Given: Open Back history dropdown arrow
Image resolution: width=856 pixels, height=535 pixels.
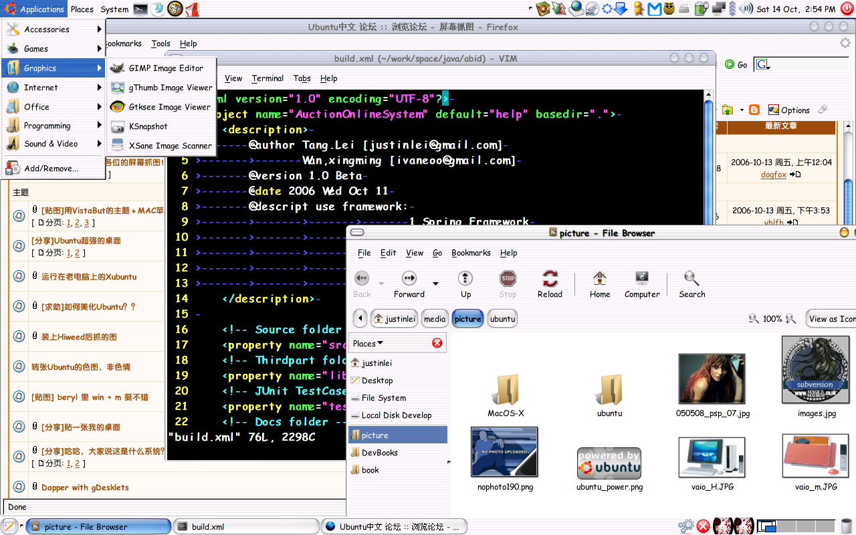Looking at the screenshot, I should 381,284.
